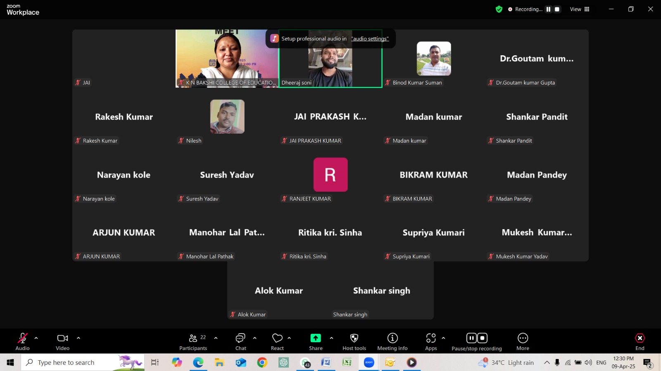
Task: Open the View layout menu
Action: pos(580,9)
